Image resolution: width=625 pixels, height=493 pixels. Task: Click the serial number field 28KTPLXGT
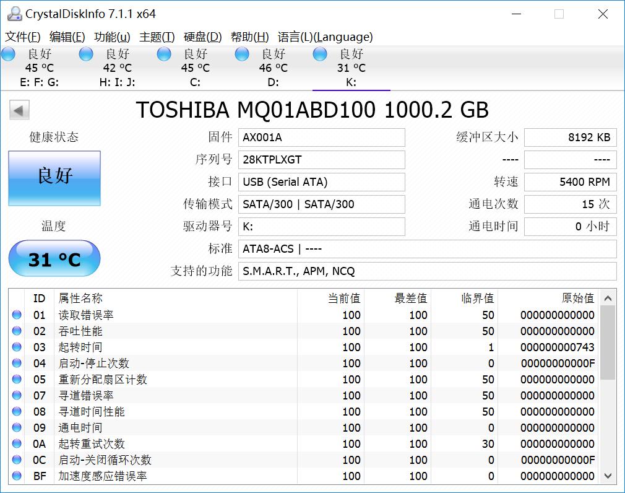(321, 160)
